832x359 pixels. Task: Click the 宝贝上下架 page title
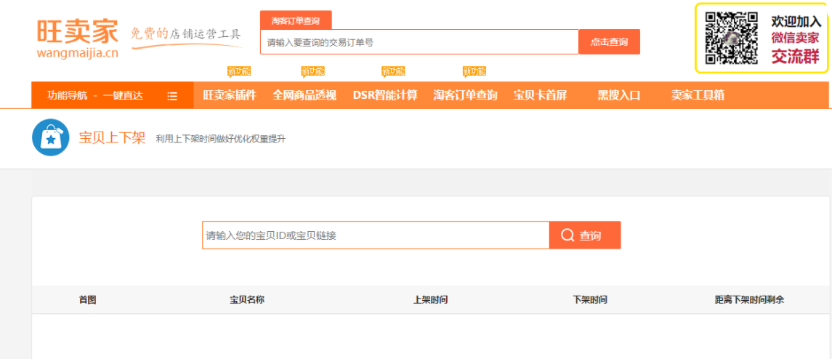point(112,138)
